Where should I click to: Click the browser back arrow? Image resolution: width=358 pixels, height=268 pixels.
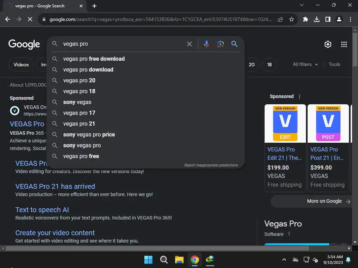(8, 20)
